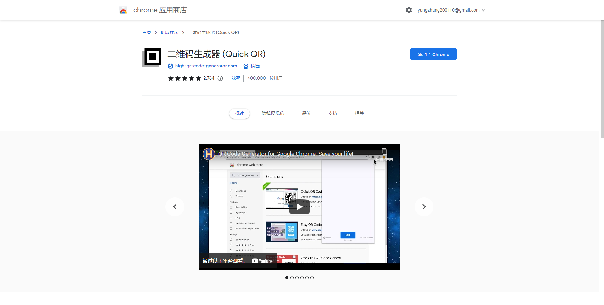The height and width of the screenshot is (305, 604).
Task: Switch to the 评价 tab
Action: 306,113
